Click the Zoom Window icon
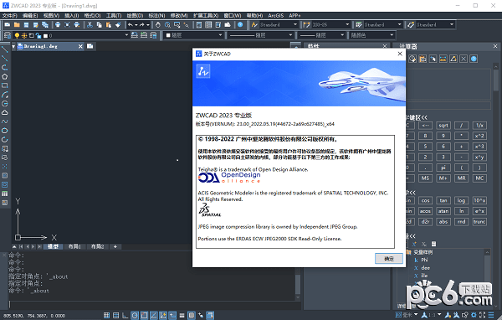The width and height of the screenshot is (502, 320). point(177,24)
